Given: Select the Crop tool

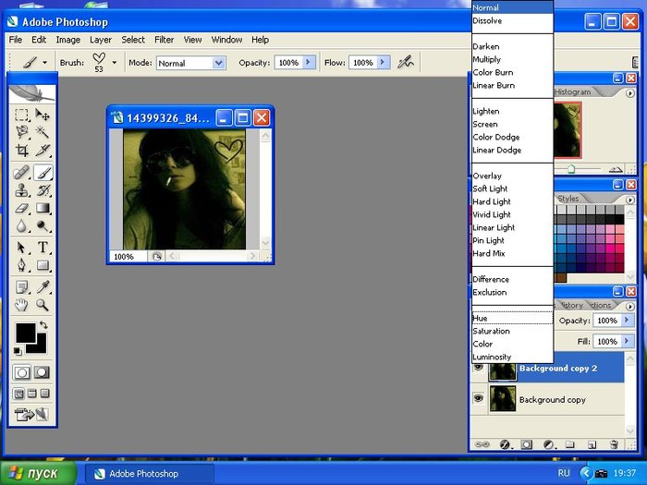Looking at the screenshot, I should tap(22, 150).
